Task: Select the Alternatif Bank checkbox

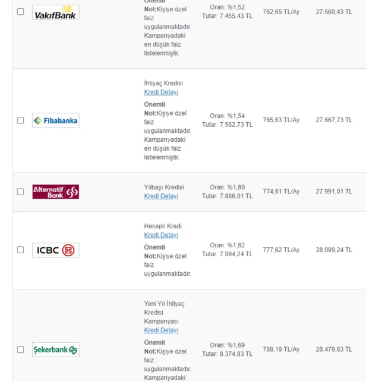Action: point(21,192)
